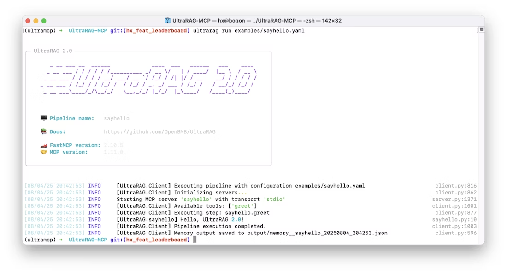Click the folder icon in the title bar
This screenshot has width=507, height=274.
point(168,21)
